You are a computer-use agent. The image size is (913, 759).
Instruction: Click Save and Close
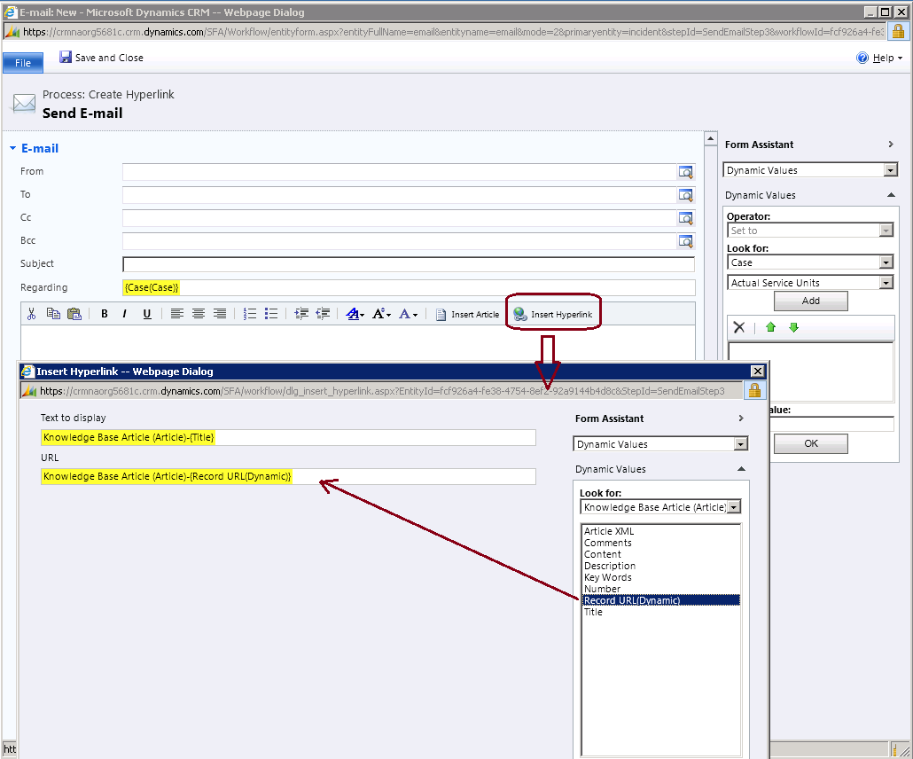pyautogui.click(x=101, y=58)
